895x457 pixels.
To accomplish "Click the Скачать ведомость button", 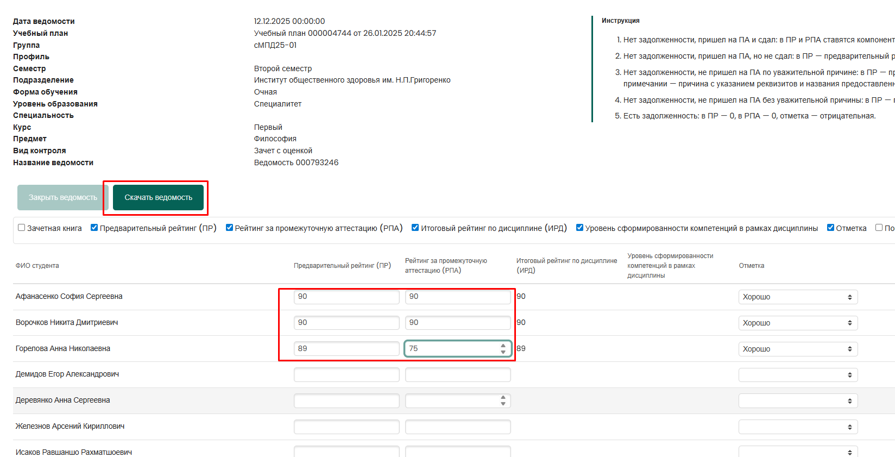I will (x=158, y=197).
